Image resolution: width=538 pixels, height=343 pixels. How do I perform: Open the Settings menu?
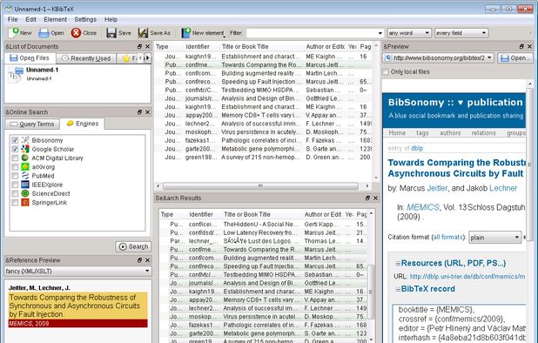click(85, 19)
